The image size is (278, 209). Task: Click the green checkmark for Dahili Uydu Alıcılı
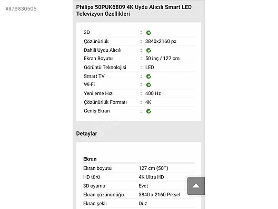click(148, 50)
